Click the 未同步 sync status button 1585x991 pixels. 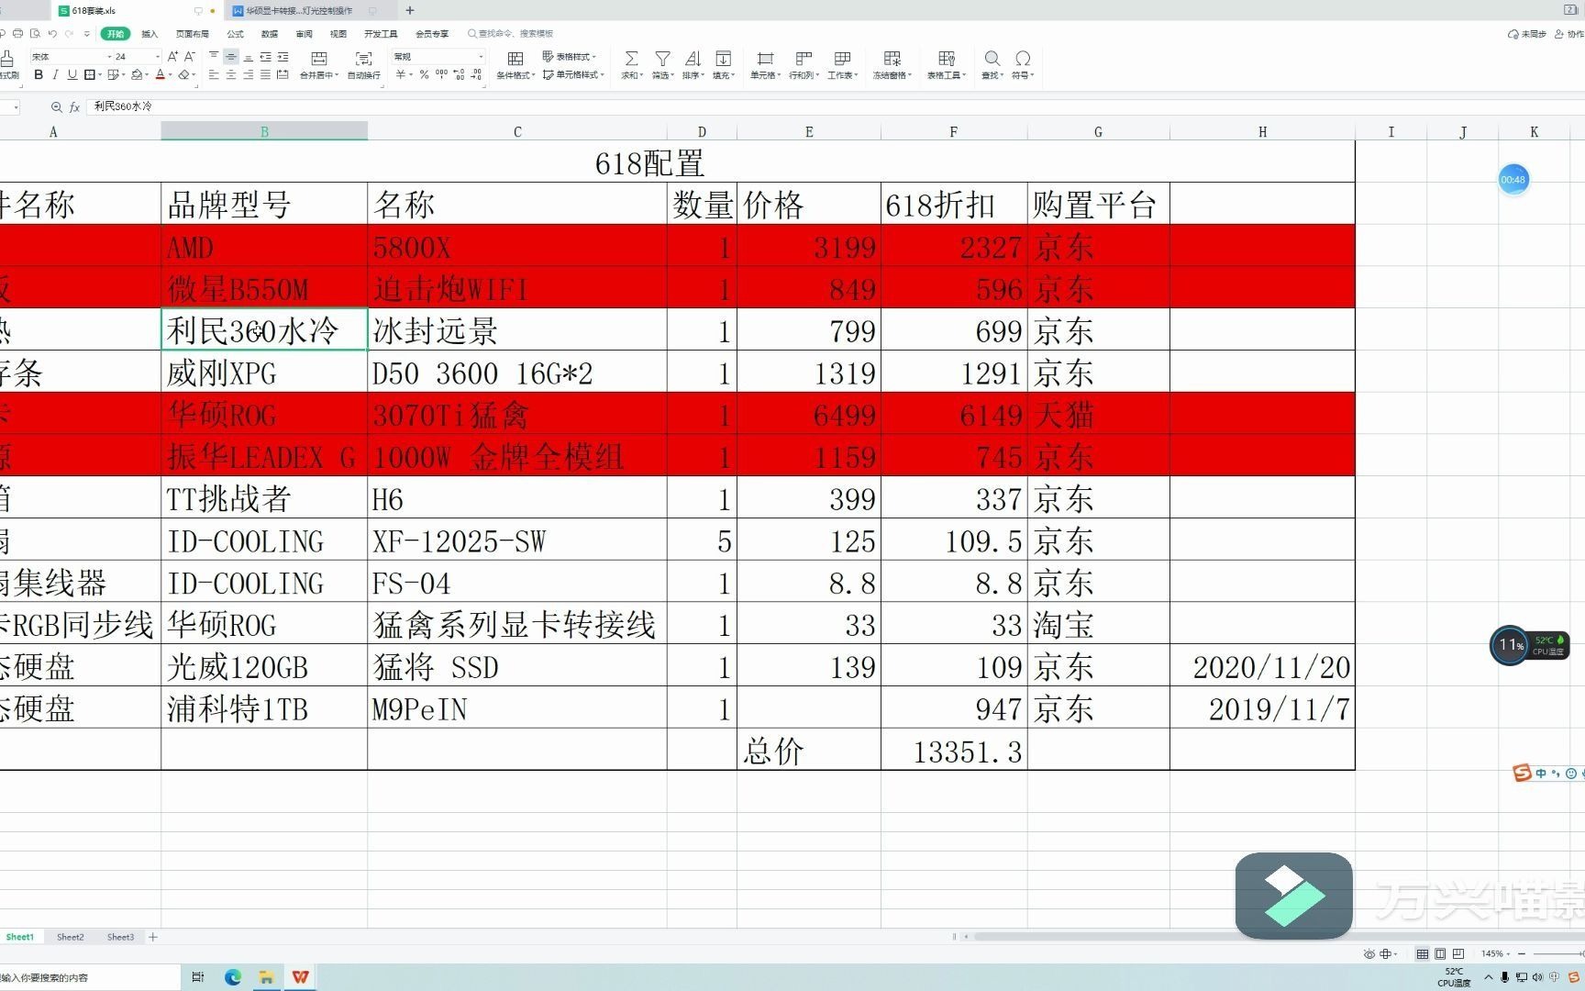pos(1526,34)
